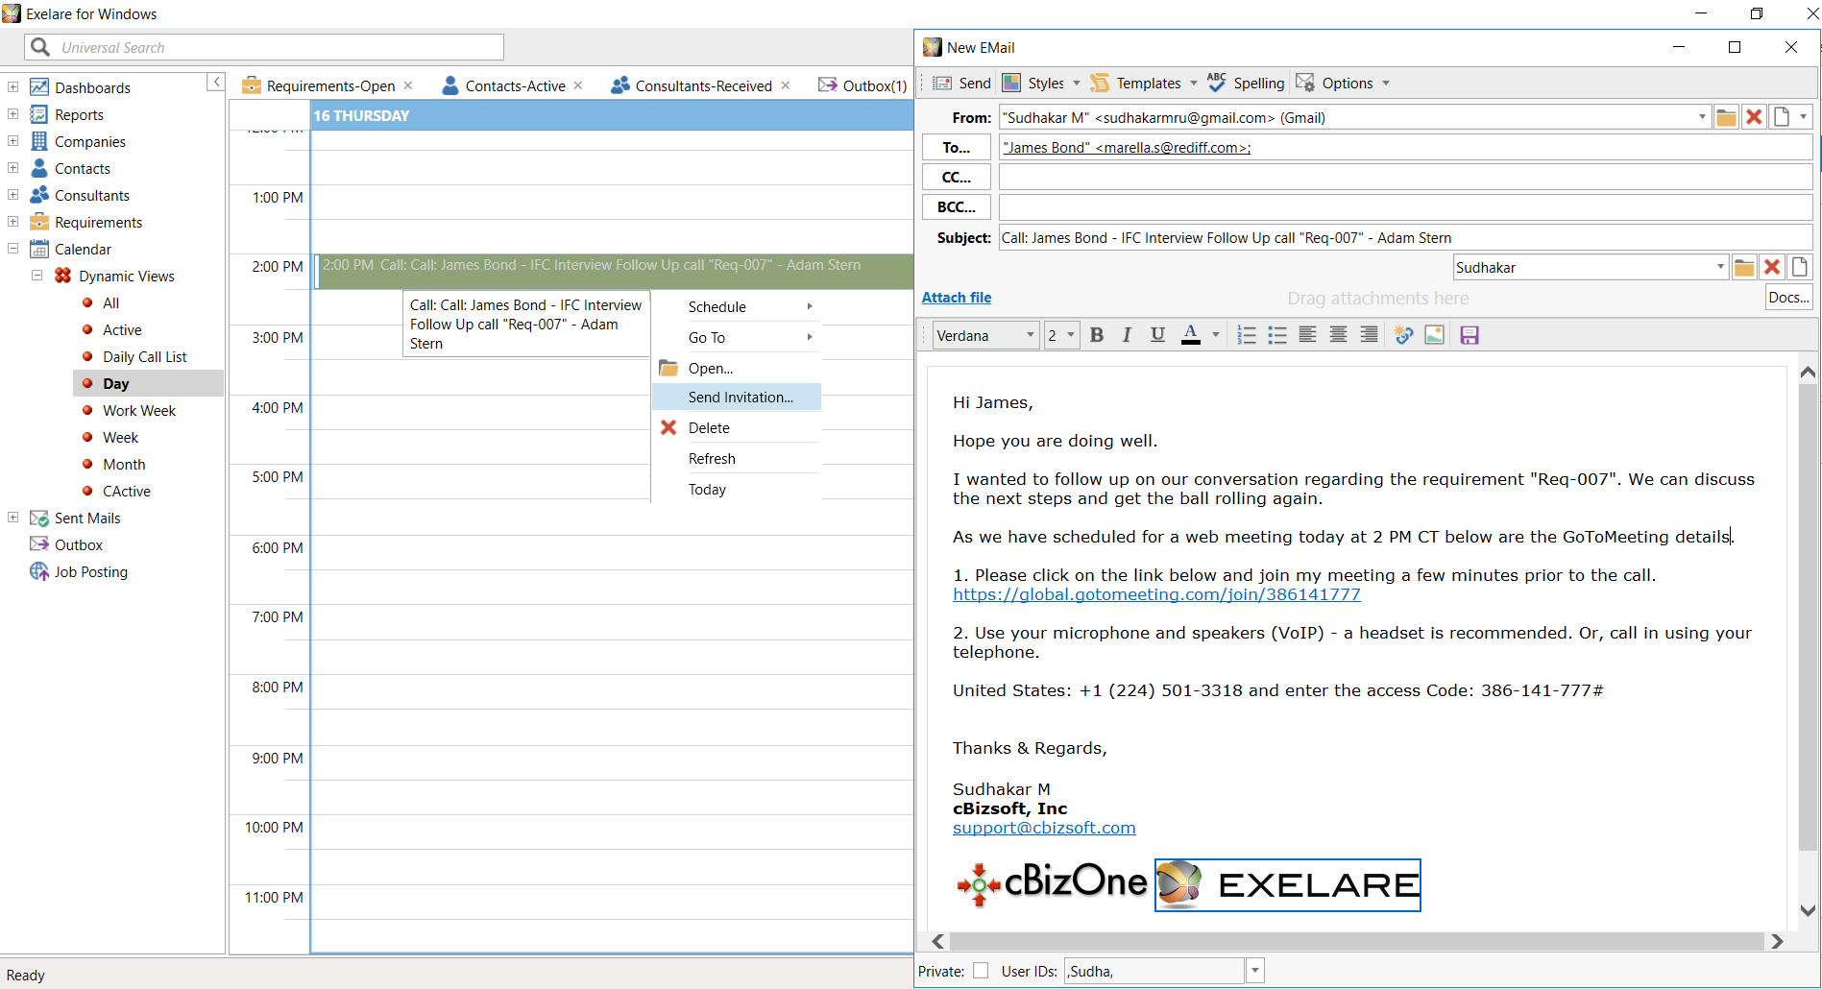Open the font size dropdown
1822x989 pixels.
(1071, 335)
